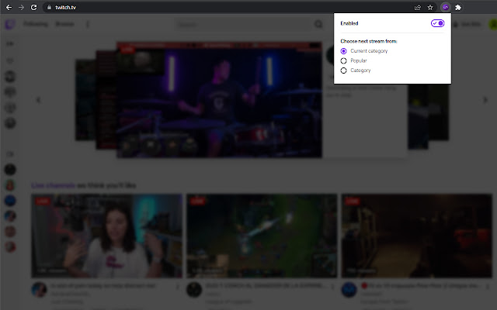Select the twitch.tv address bar
This screenshot has height=310, width=497.
coord(228,7)
